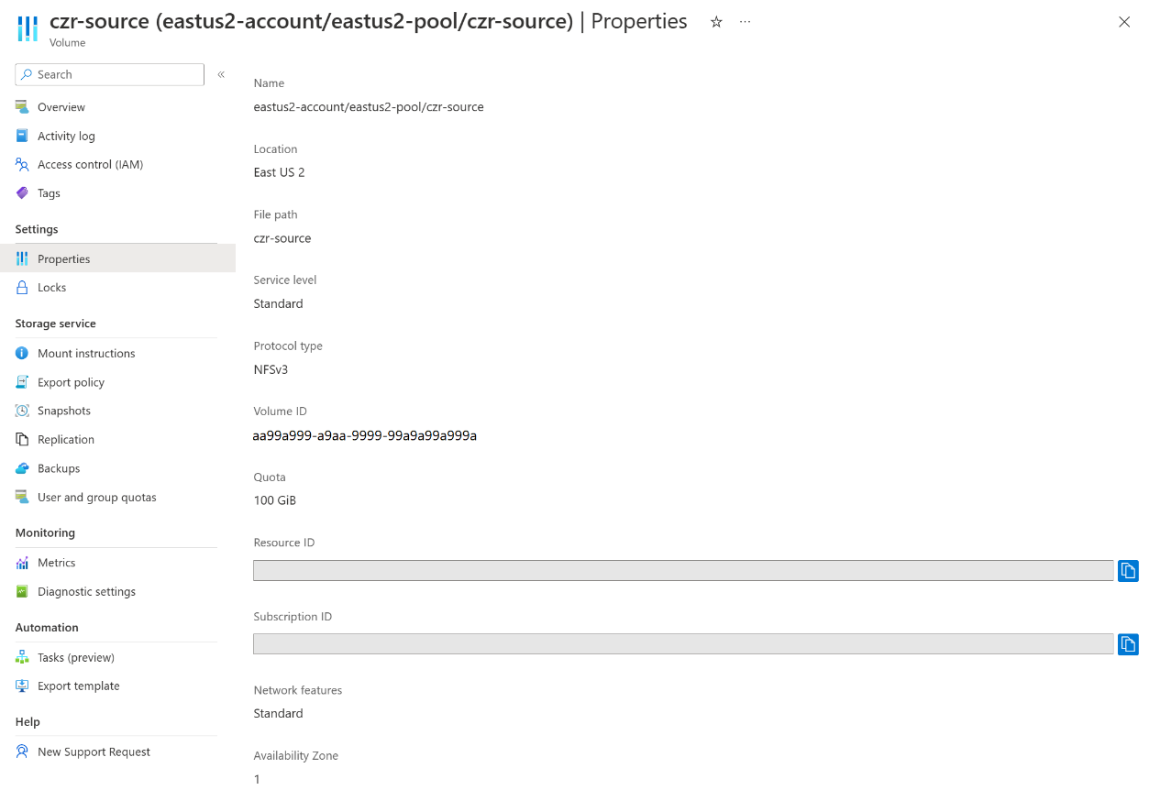Collapse the sidebar with the double chevron

click(221, 74)
